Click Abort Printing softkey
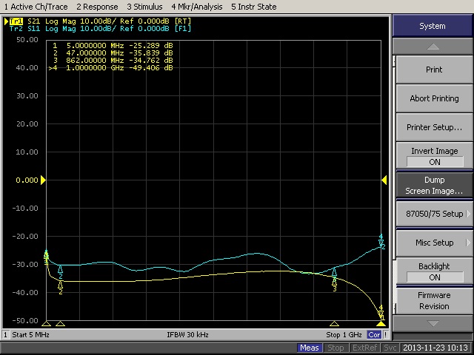 click(x=434, y=98)
